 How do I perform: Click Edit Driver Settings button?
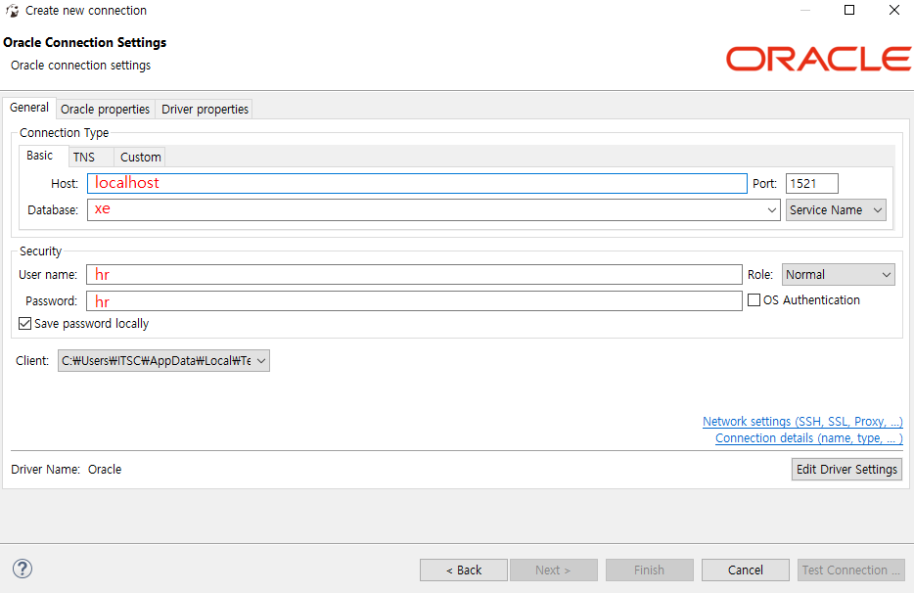(x=846, y=470)
